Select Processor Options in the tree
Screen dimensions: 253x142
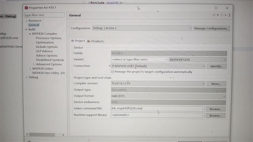coord(49,38)
